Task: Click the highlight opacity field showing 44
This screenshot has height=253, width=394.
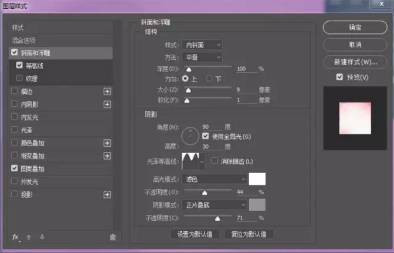Action: pyautogui.click(x=247, y=192)
